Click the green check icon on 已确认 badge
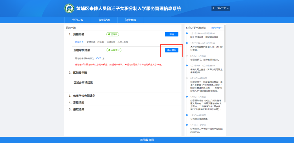 (109, 34)
